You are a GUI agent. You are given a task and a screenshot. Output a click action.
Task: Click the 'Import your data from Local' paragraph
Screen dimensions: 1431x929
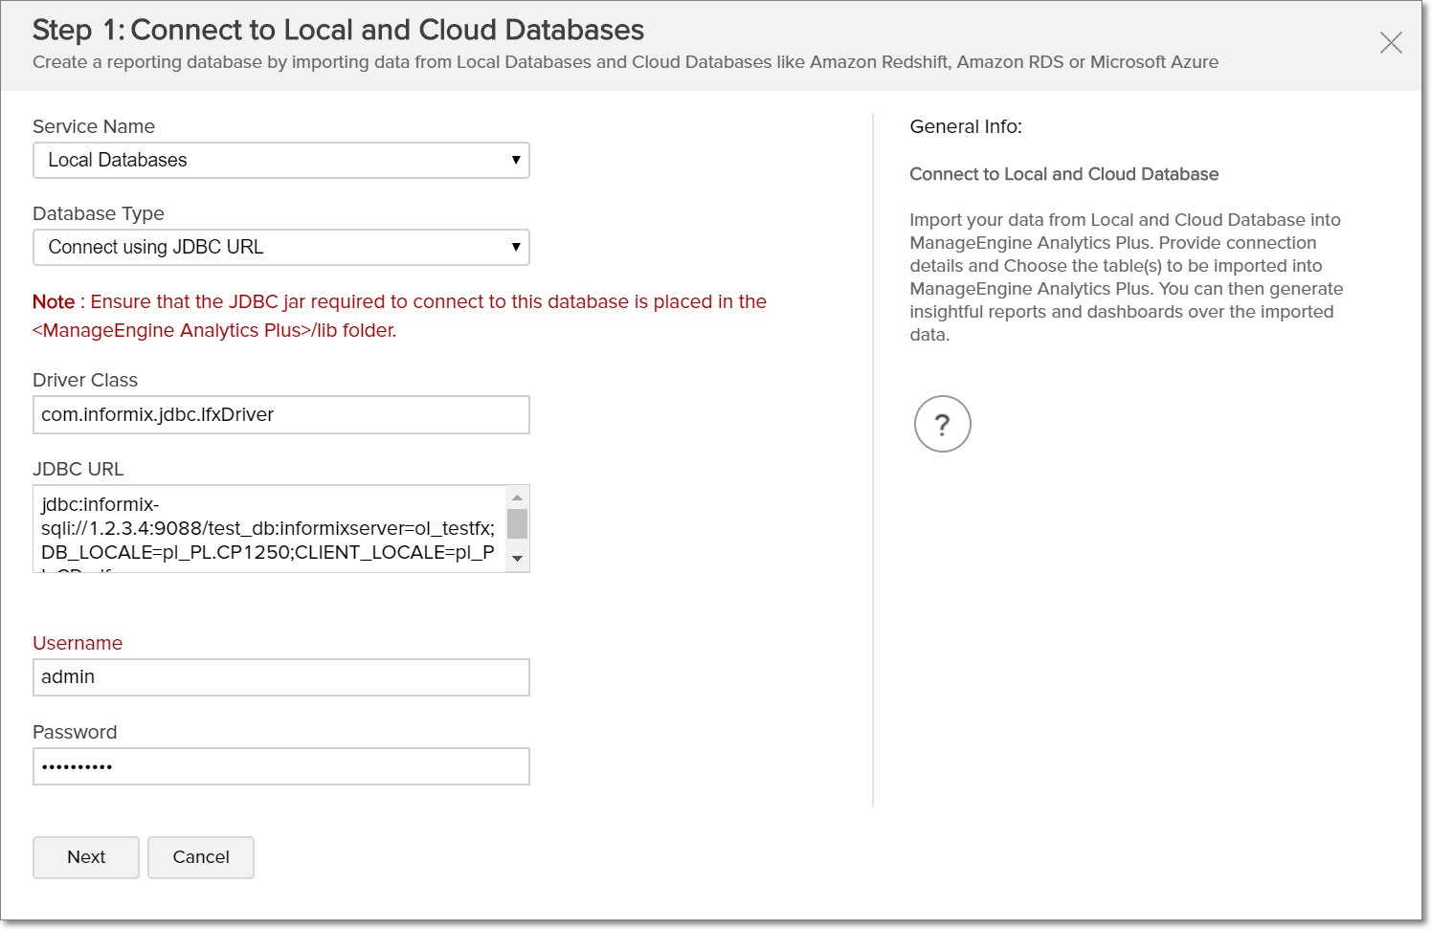(1126, 277)
